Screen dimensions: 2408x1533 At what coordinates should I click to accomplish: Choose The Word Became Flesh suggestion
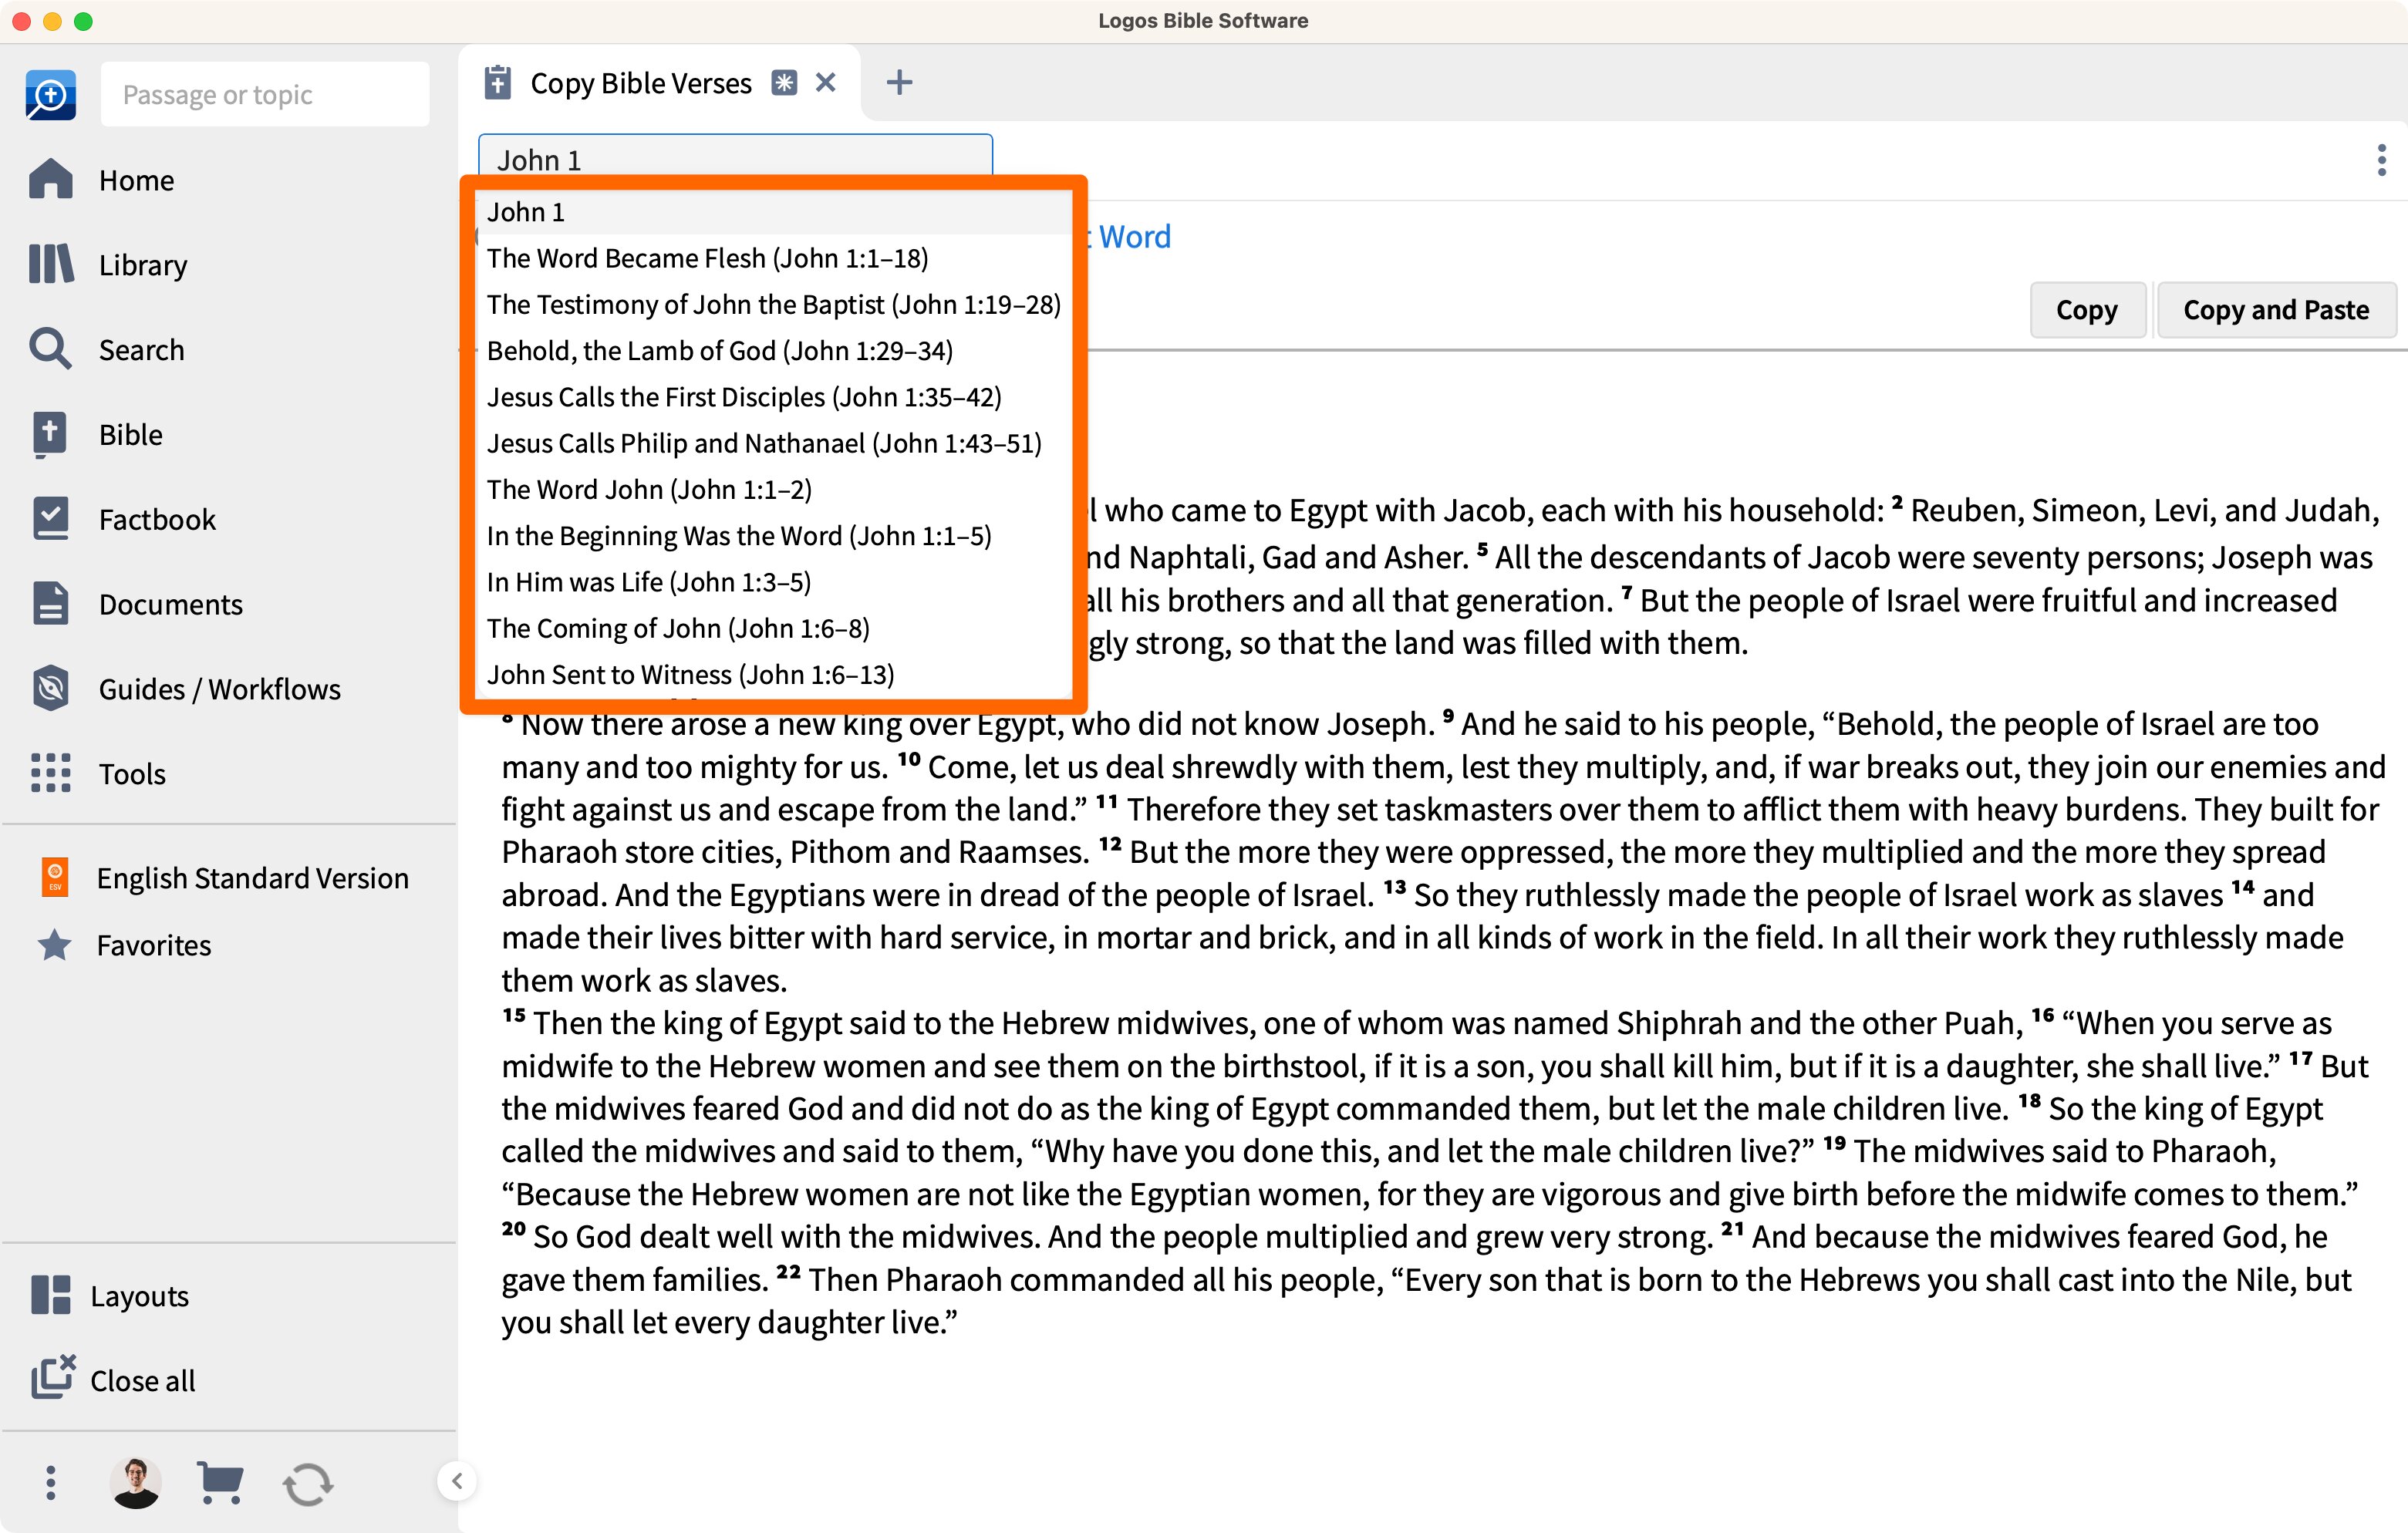pos(773,258)
